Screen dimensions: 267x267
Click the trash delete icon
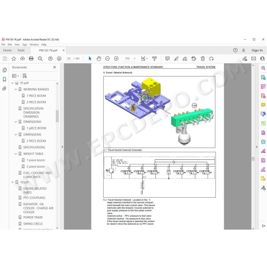pyautogui.click(x=203, y=59)
